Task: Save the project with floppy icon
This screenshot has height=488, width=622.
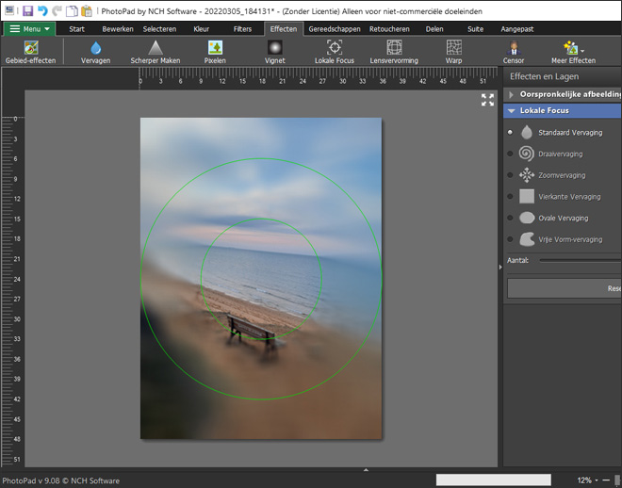Action: point(27,10)
